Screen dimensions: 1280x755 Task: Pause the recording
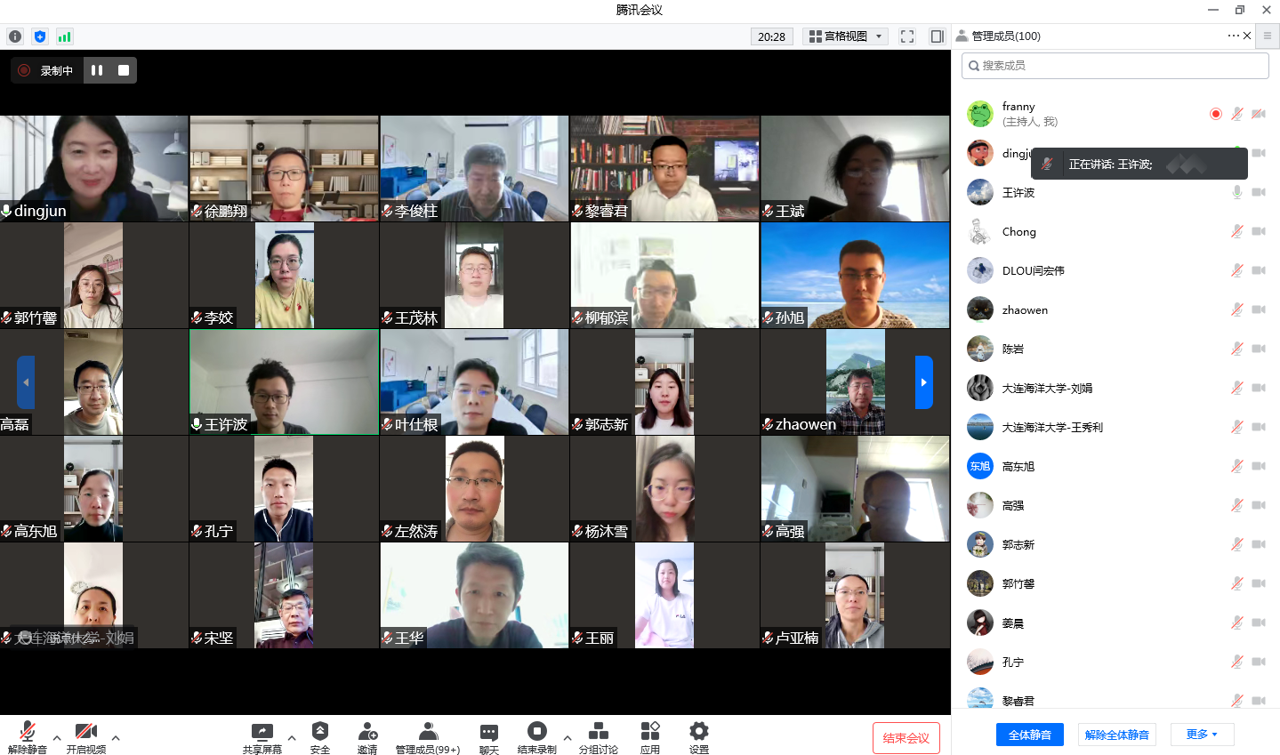coord(97,70)
